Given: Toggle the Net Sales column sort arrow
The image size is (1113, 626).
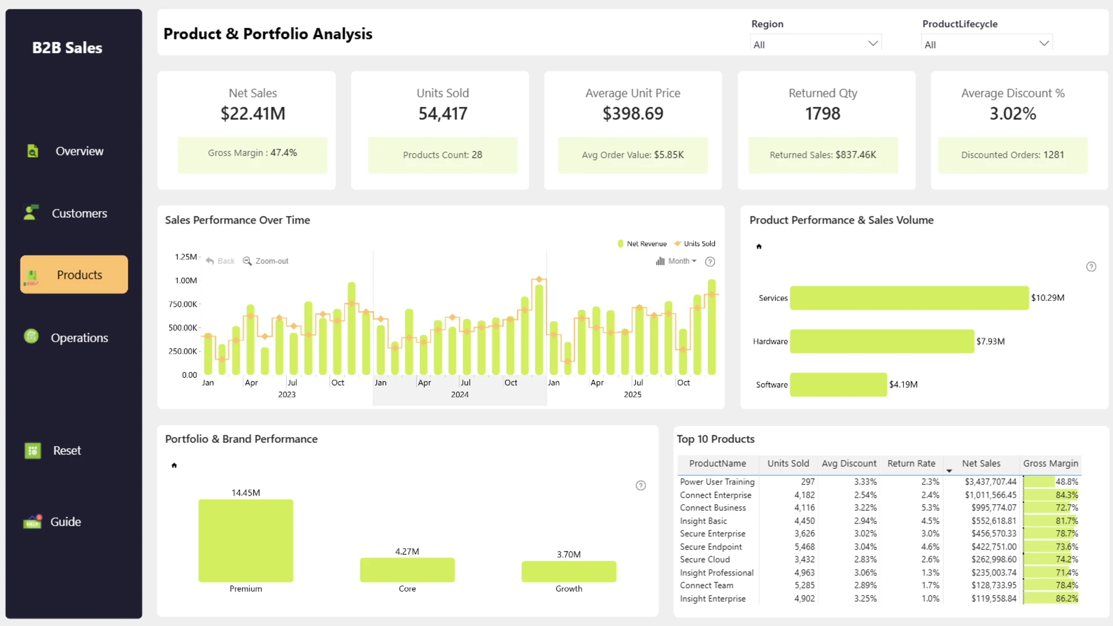Looking at the screenshot, I should click(949, 471).
